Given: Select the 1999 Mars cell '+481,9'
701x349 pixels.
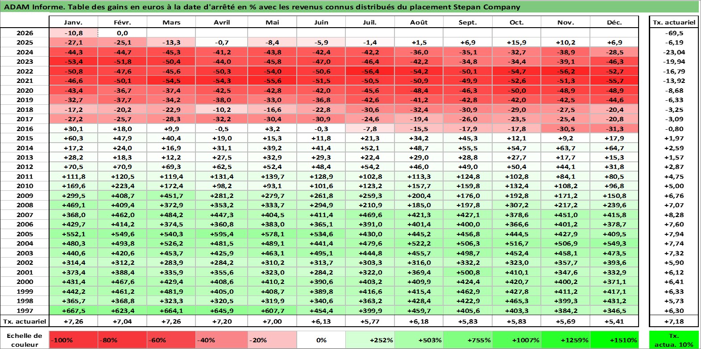Looking at the screenshot, I should [171, 292].
